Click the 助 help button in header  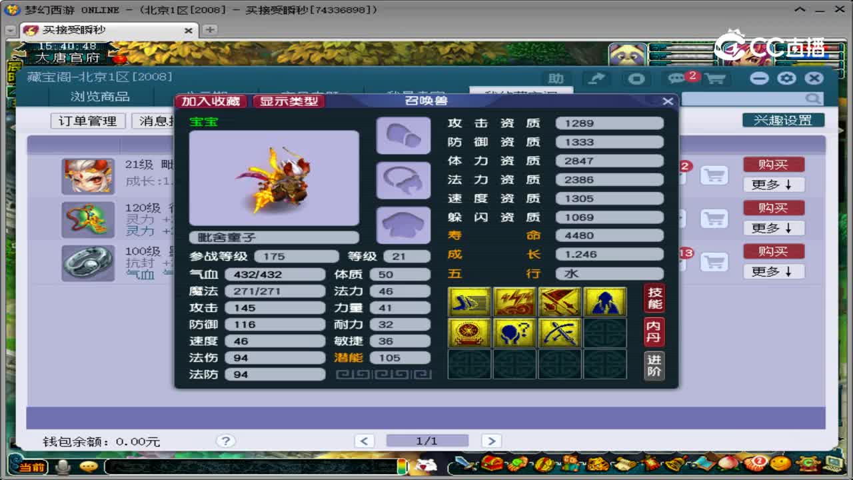pos(556,79)
